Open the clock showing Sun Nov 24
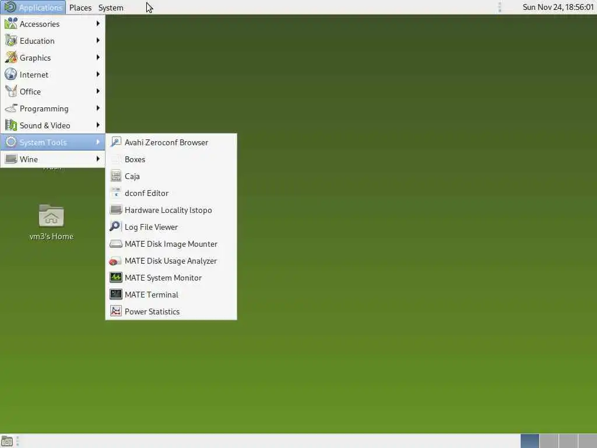 [x=558, y=7]
